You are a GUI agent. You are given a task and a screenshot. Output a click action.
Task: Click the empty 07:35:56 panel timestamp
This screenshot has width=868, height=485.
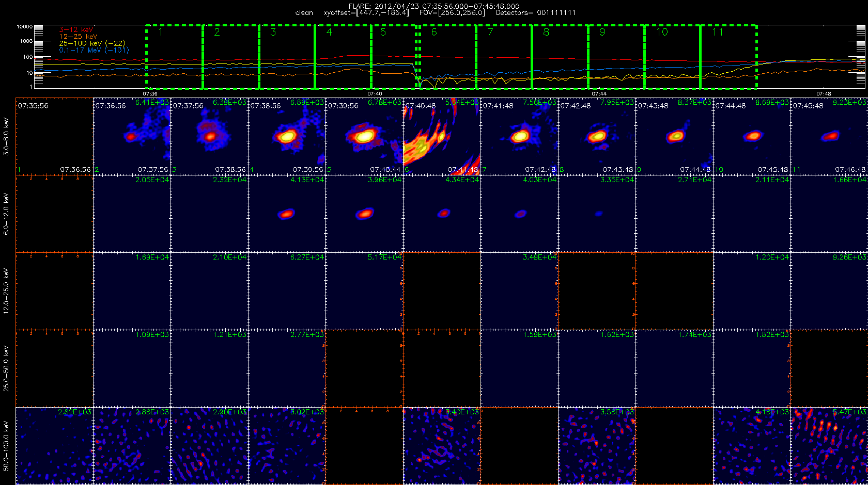coord(33,106)
